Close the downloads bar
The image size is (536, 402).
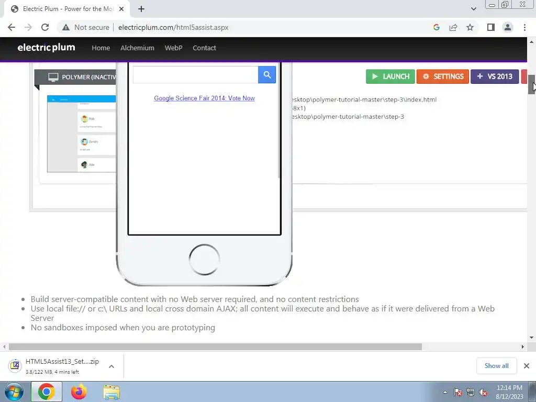coord(527,366)
